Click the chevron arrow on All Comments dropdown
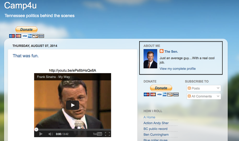The height and width of the screenshot is (141, 239). click(218, 96)
